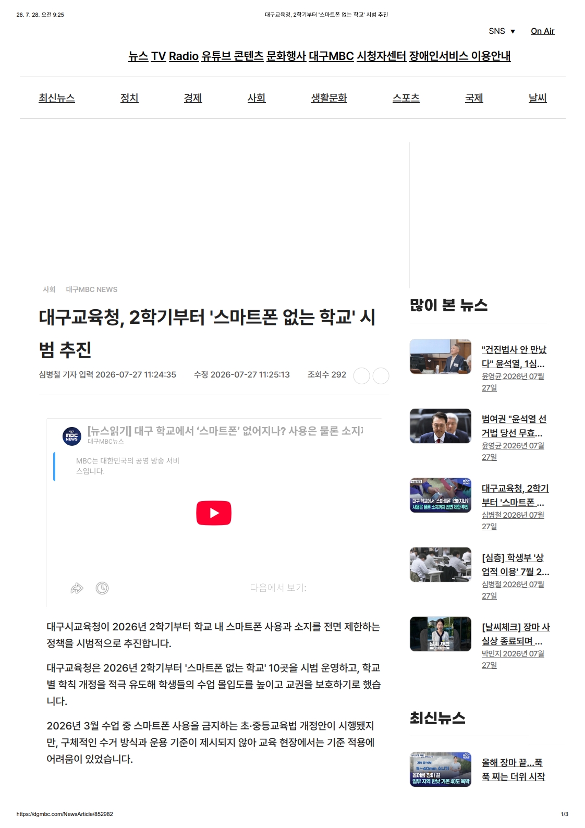Viewport: 585px width, 828px height.
Task: Click the 대구MBC NEWS breadcrumb label
Action: click(92, 289)
